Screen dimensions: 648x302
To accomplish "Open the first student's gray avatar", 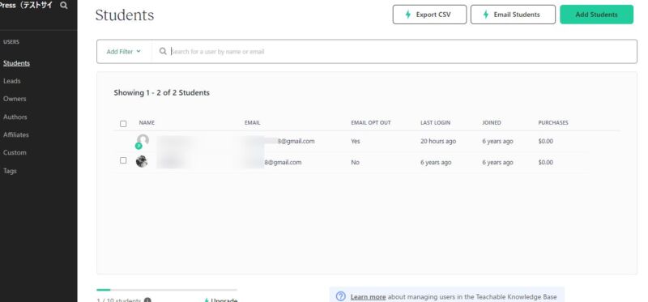I will click(x=143, y=140).
